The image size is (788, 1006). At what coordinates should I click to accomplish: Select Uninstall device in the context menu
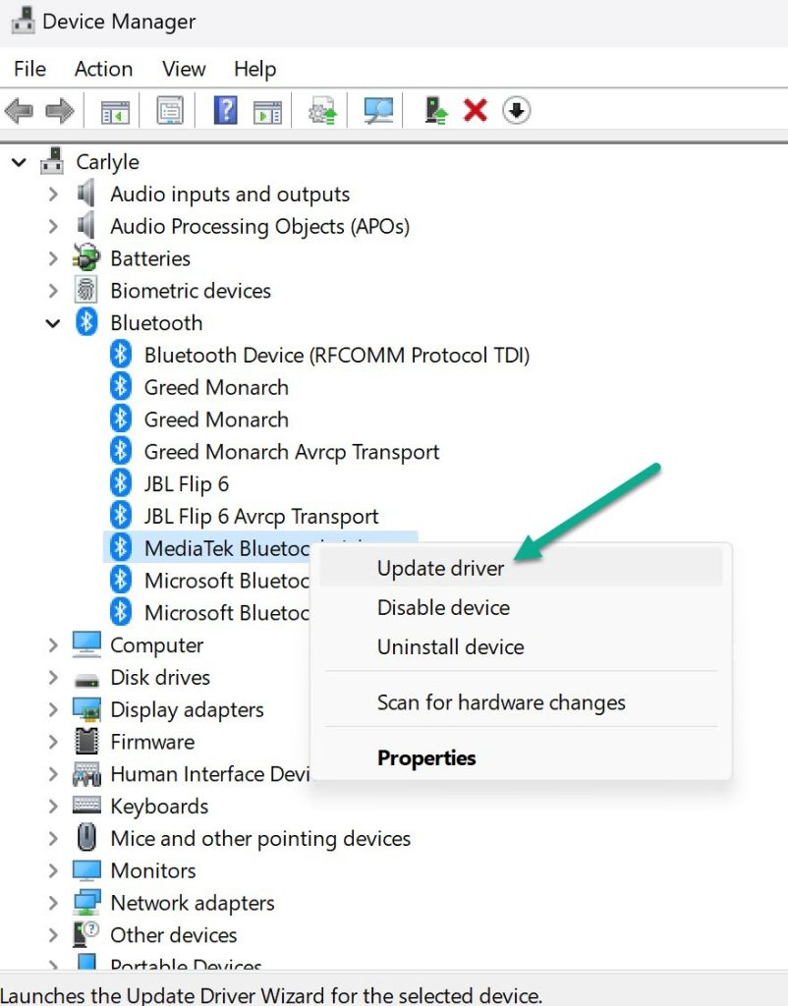click(x=449, y=646)
